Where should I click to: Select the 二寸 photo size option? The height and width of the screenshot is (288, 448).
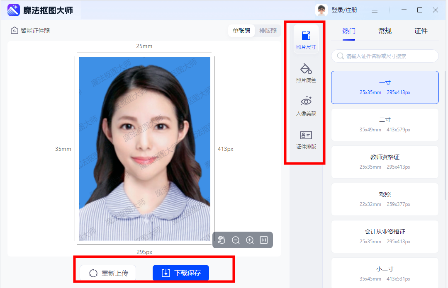(x=385, y=124)
